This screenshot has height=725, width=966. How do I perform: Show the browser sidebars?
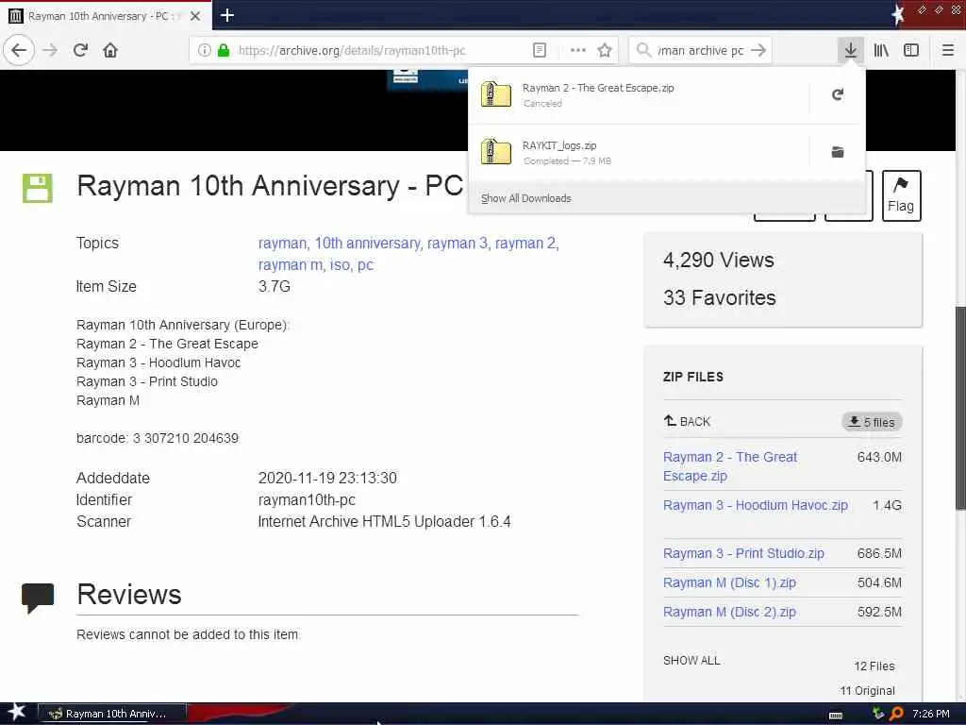coord(911,50)
